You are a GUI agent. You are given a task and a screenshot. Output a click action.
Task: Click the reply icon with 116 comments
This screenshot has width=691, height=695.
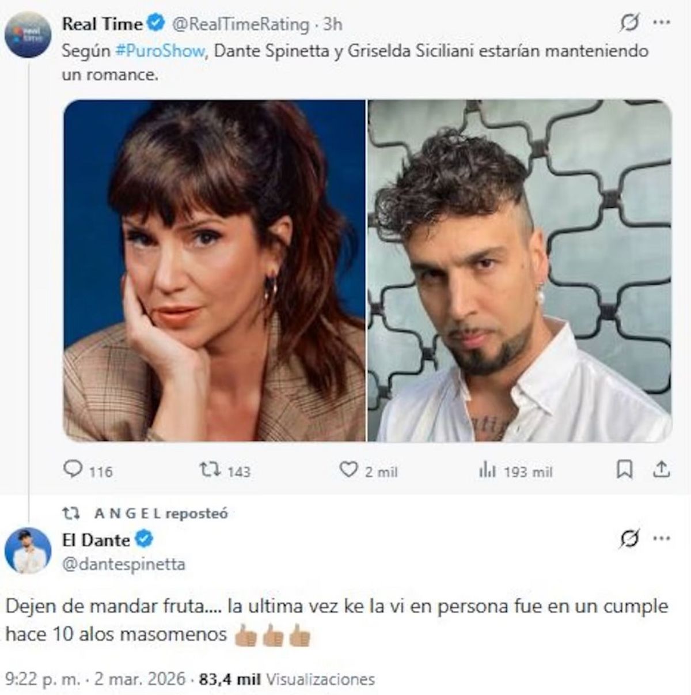(x=73, y=470)
